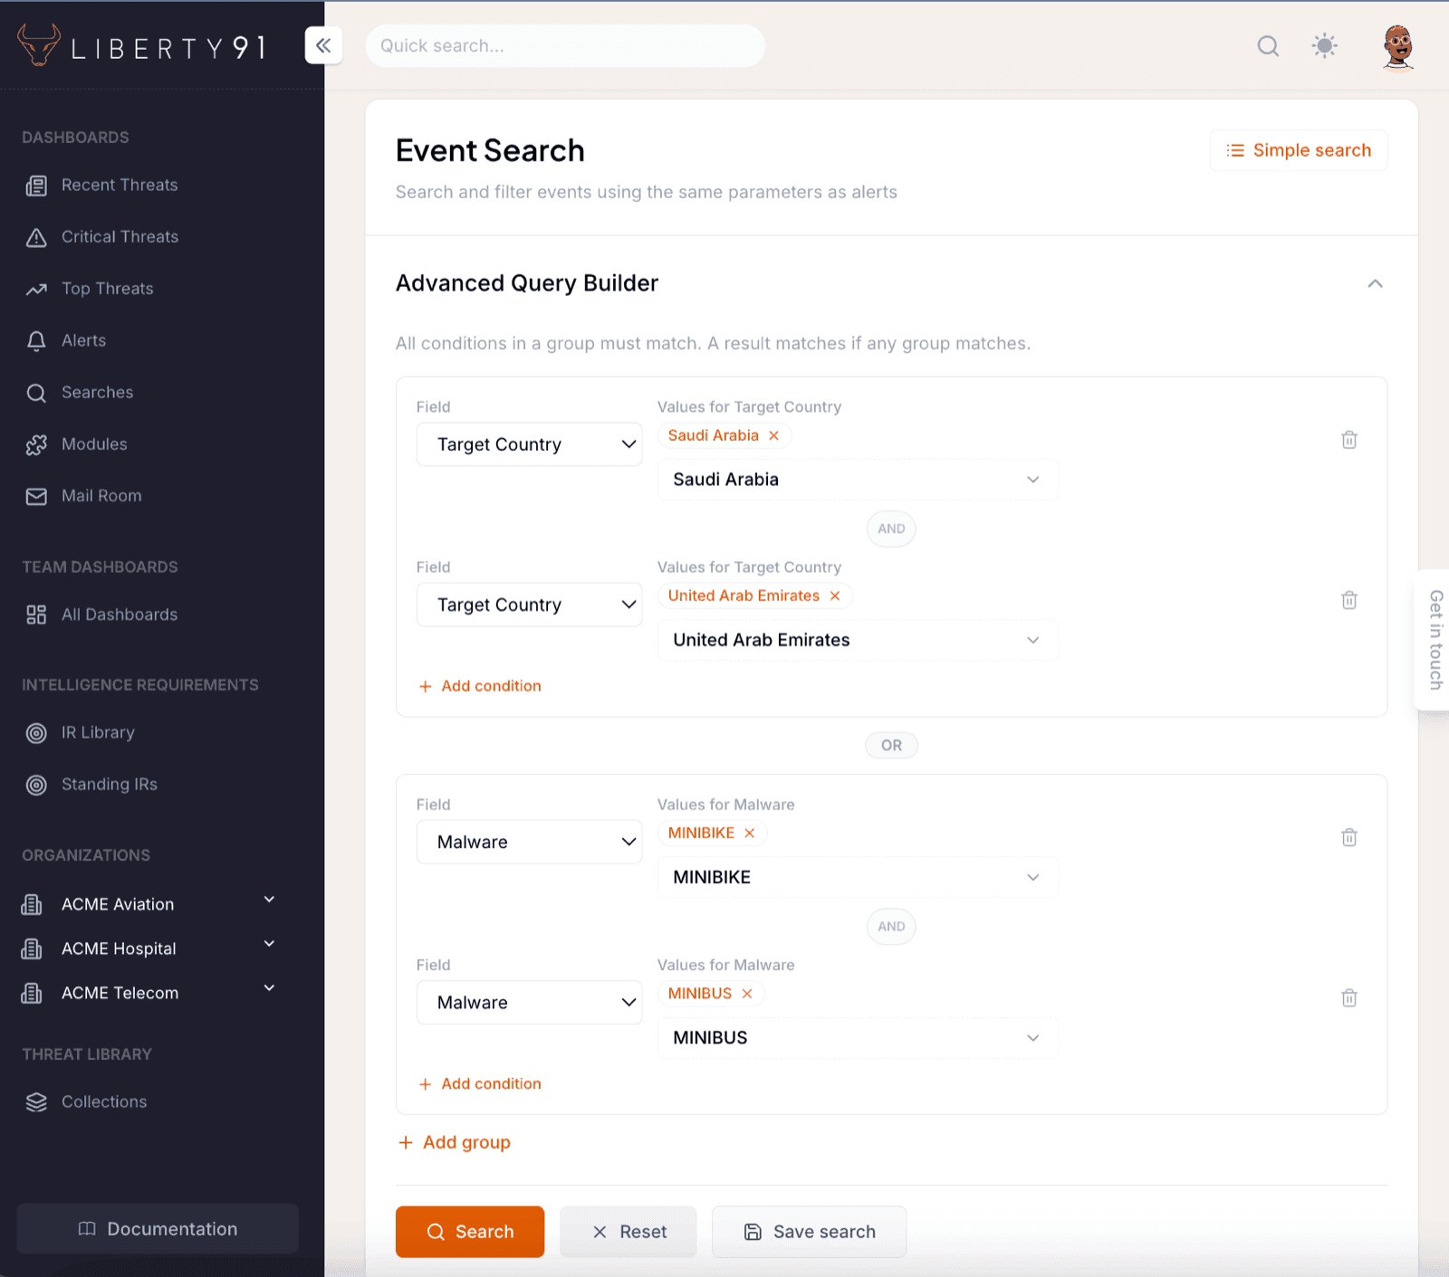Switch to Simple search
Viewport: 1449px width, 1277px height.
click(x=1299, y=150)
